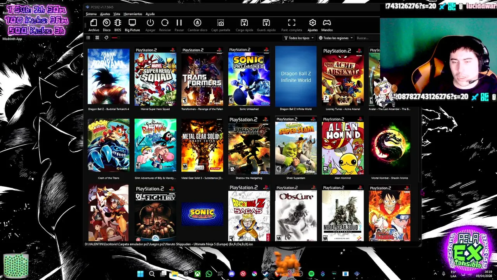
Task: Open Windows taskbar search
Action: pyautogui.click(x=152, y=274)
